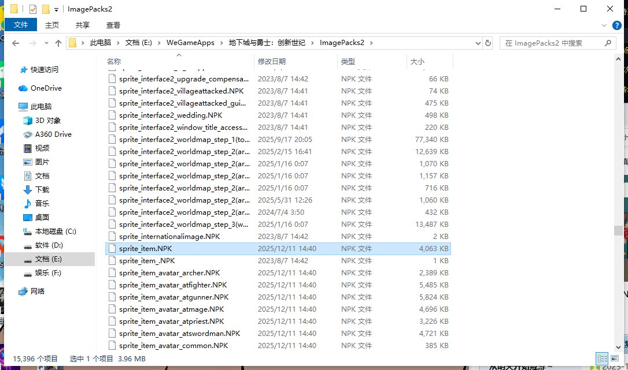Screen dimensions: 628x370
Task: Click the file list vertical scrollbar thumb
Action: [618, 230]
